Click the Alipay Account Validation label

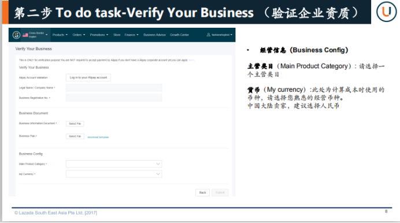click(x=33, y=77)
